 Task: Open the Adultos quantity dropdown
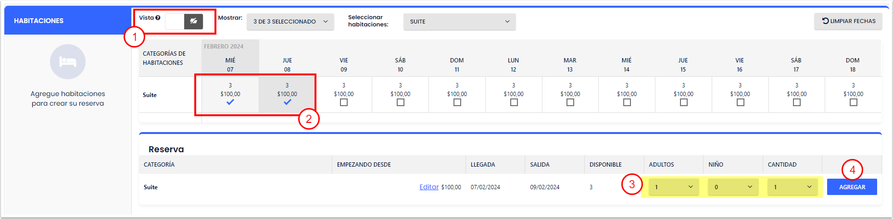pyautogui.click(x=673, y=187)
